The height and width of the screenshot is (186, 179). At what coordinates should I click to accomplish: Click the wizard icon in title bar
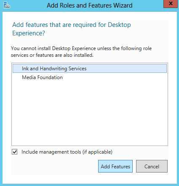(7, 5)
